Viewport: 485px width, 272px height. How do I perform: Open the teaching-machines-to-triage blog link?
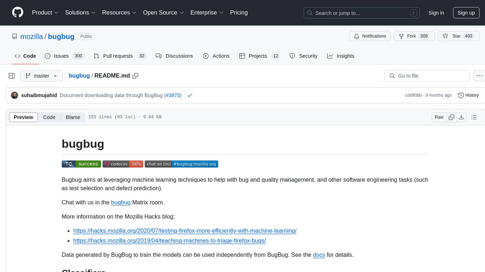[x=169, y=241]
